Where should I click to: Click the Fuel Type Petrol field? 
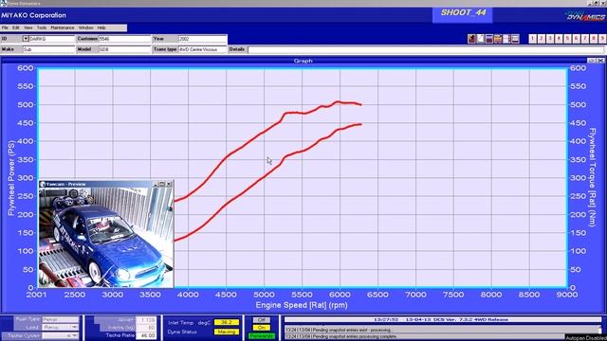point(61,319)
